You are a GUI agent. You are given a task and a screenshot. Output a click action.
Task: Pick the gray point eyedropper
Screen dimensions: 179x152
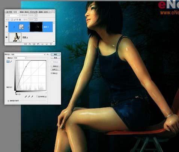tap(29, 97)
